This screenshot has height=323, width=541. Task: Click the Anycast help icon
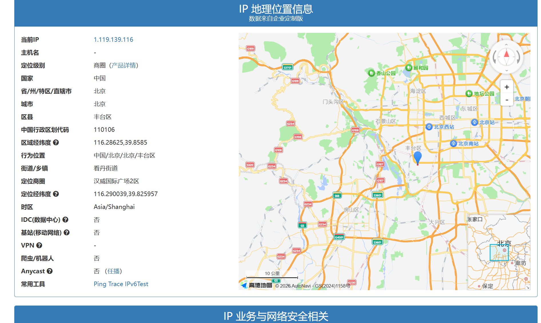coord(50,271)
